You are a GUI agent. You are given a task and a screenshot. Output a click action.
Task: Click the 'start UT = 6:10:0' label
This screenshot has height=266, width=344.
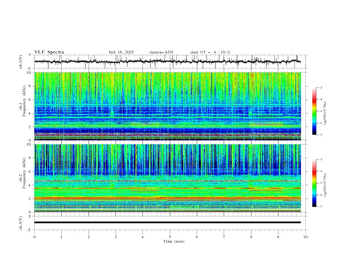210,52
